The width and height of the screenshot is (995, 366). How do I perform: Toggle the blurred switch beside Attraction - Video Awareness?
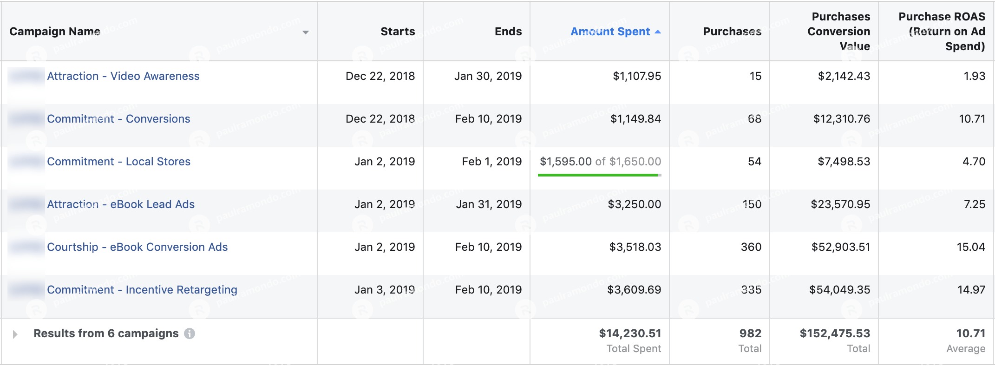coord(26,76)
